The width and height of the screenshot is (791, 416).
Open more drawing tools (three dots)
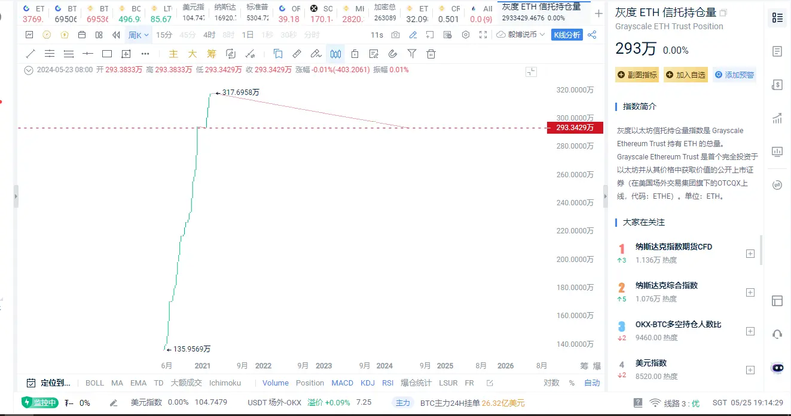[145, 54]
